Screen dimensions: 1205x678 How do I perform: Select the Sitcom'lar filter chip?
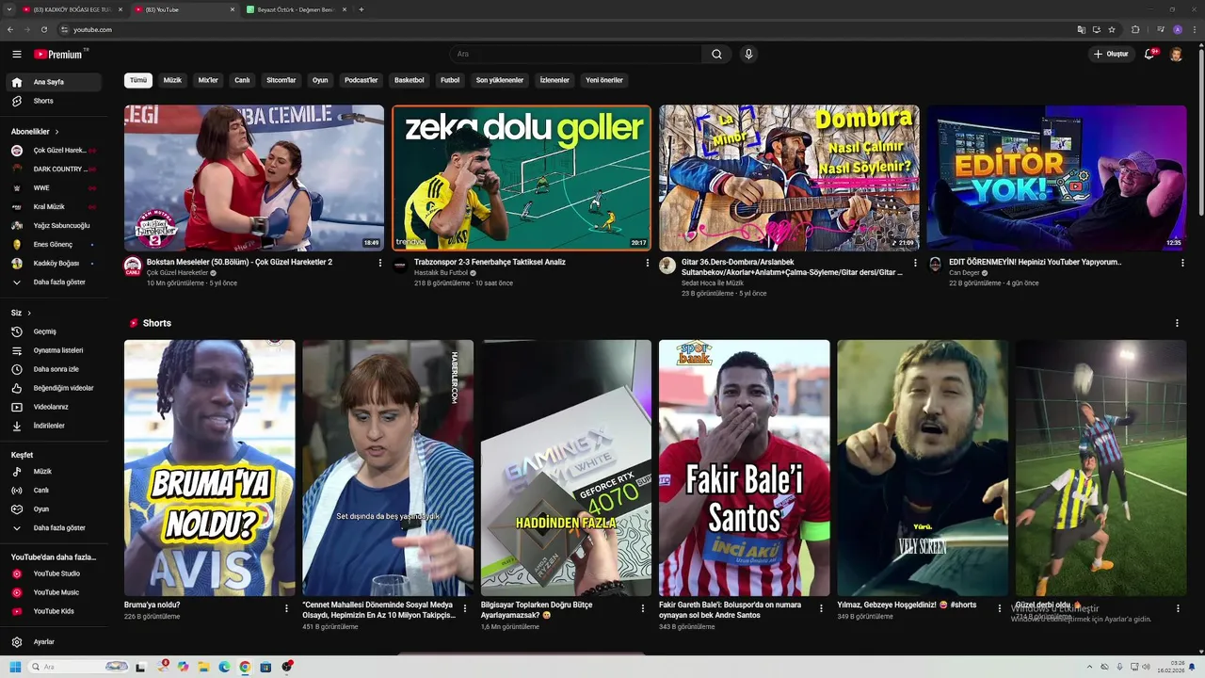click(x=281, y=80)
